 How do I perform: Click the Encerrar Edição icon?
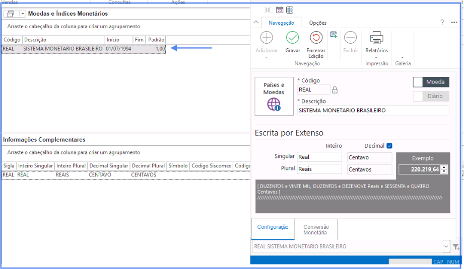pos(316,38)
